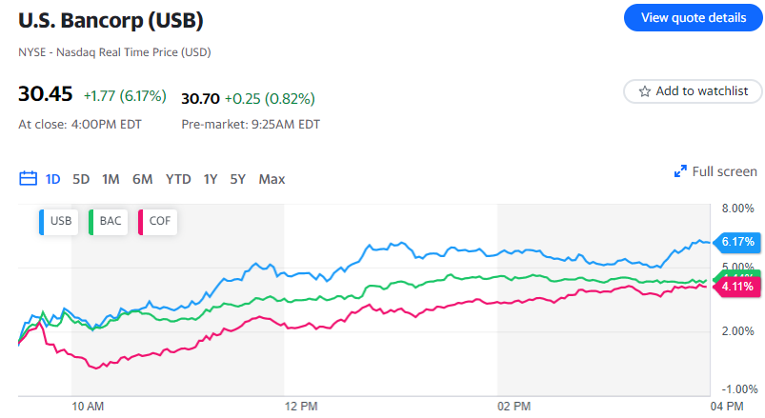This screenshot has height=418, width=765.
Task: Show the 1Y chart range
Action: tap(211, 180)
